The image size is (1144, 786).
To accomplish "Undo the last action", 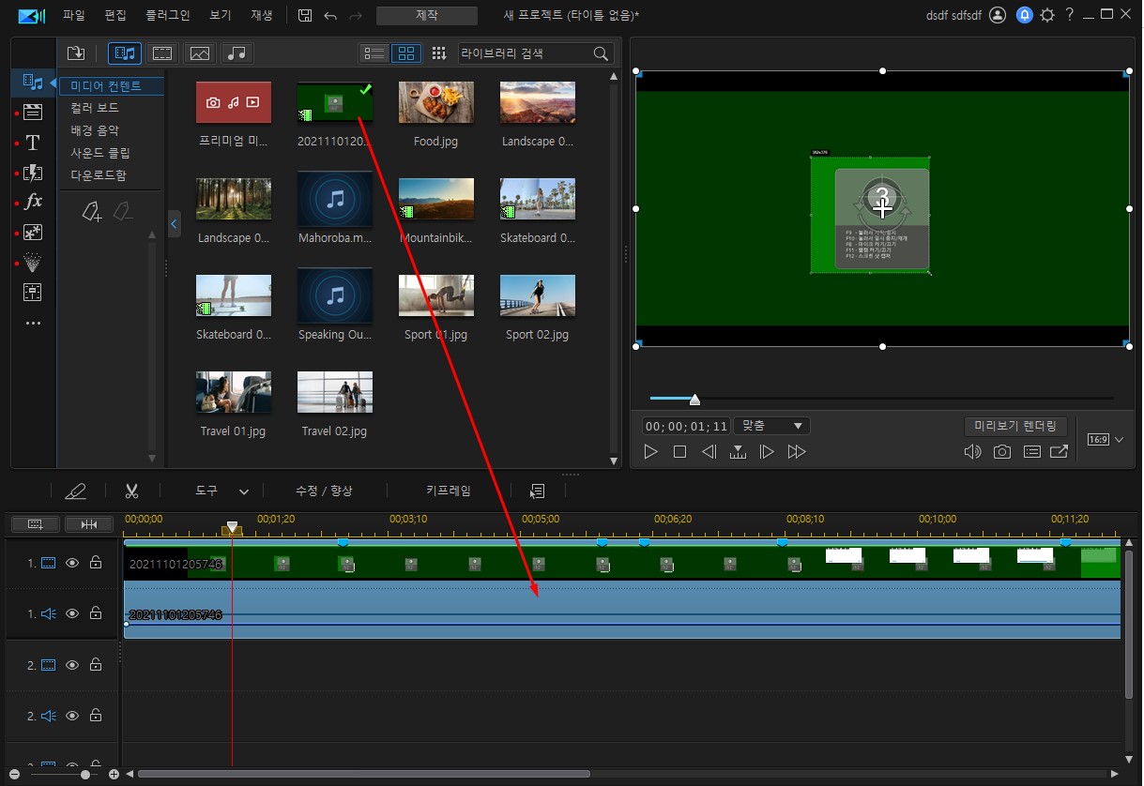I will click(329, 15).
